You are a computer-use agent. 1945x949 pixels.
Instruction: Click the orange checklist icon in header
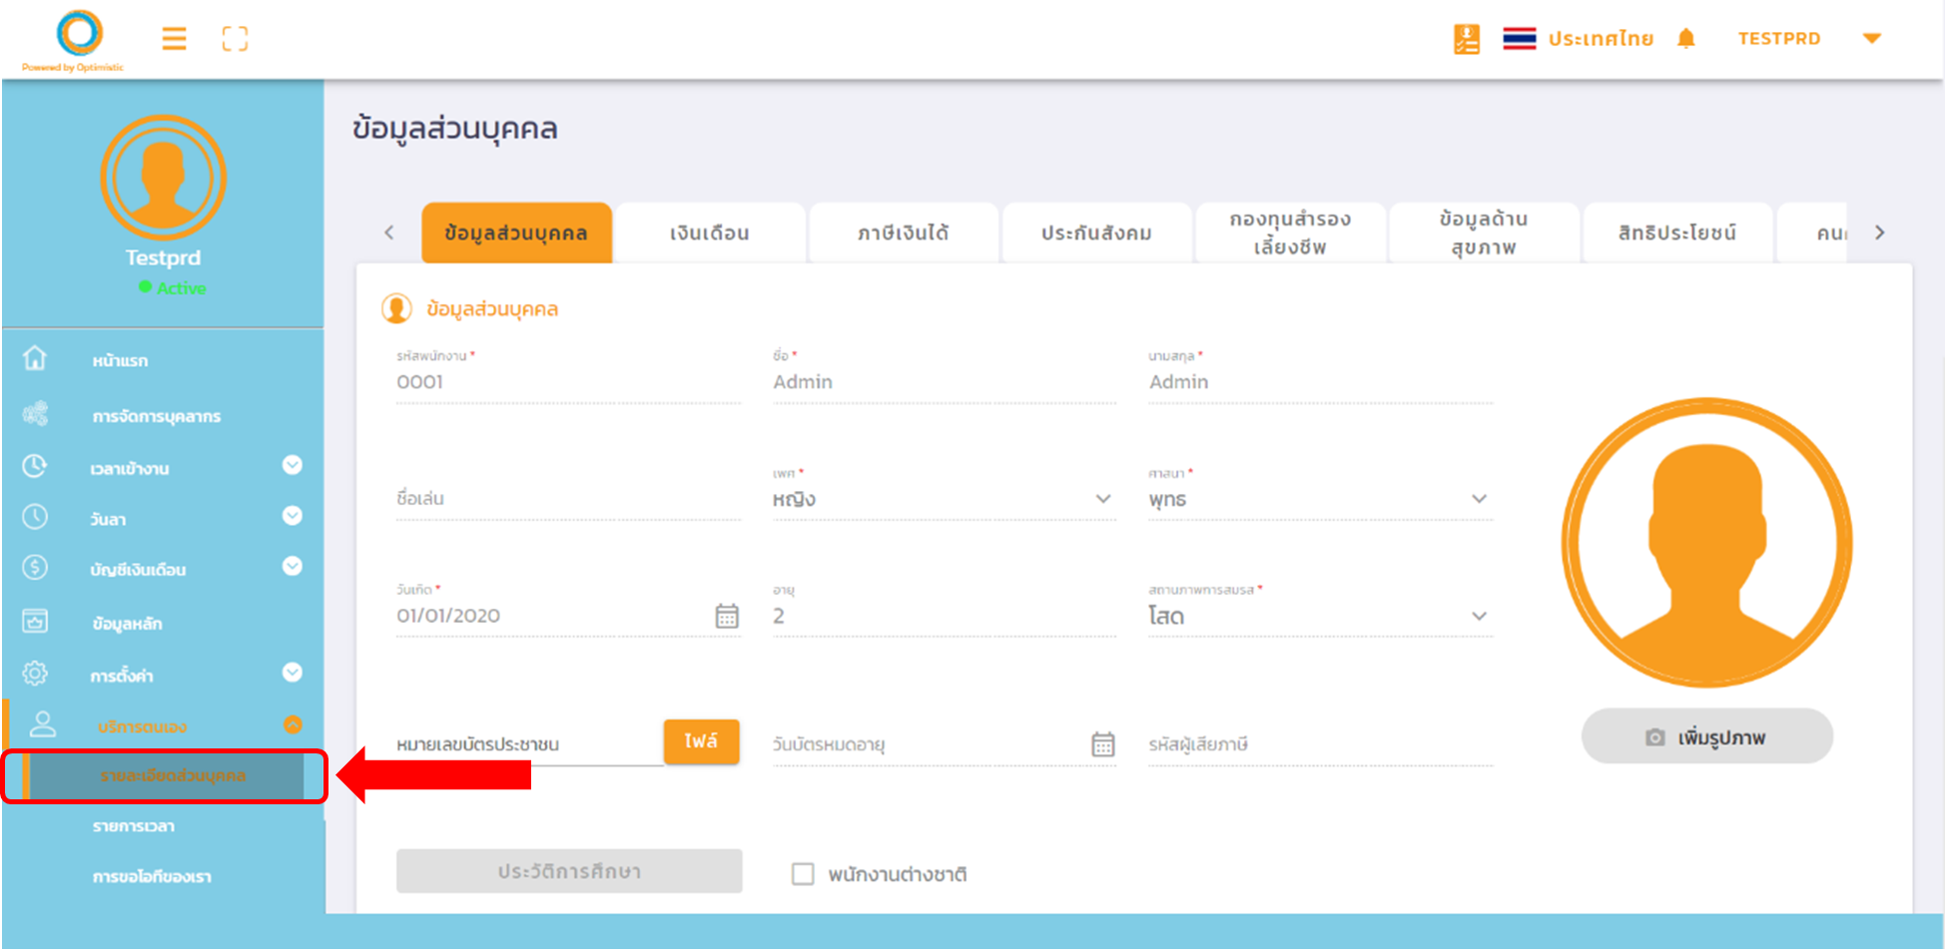tap(1466, 39)
